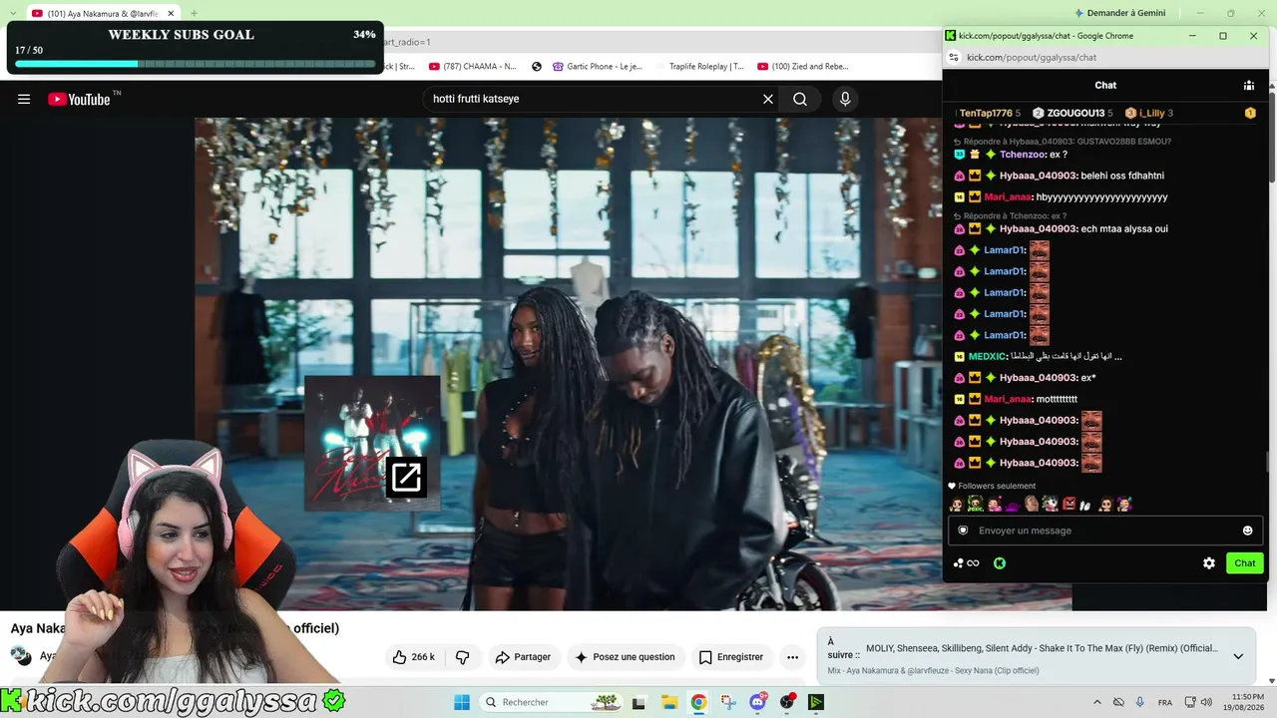
Task: Open Kick chat settings gear
Action: (x=1209, y=563)
